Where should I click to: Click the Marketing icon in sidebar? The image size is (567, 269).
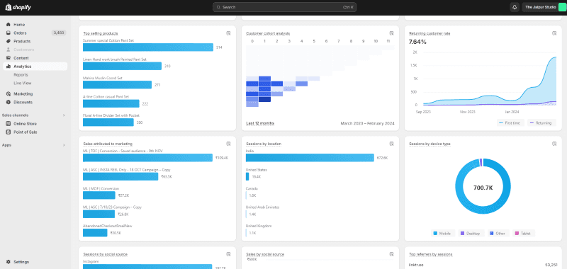pyautogui.click(x=9, y=94)
